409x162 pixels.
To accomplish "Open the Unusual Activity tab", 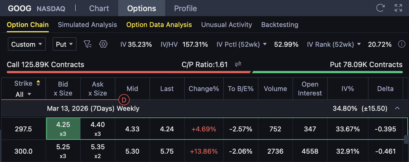I will [x=226, y=25].
